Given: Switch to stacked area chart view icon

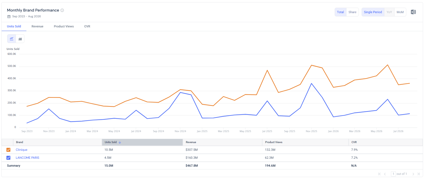Looking at the screenshot, I should click(x=20, y=39).
